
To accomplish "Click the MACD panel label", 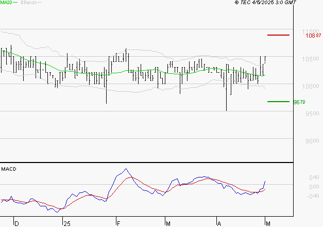I will pyautogui.click(x=9, y=169).
